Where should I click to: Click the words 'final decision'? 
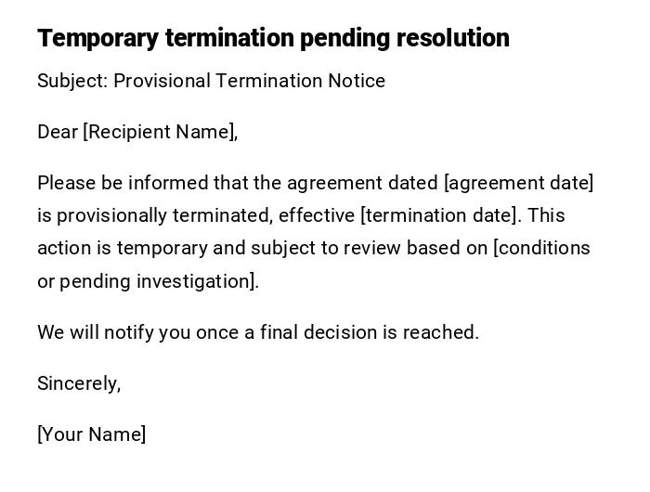(314, 332)
